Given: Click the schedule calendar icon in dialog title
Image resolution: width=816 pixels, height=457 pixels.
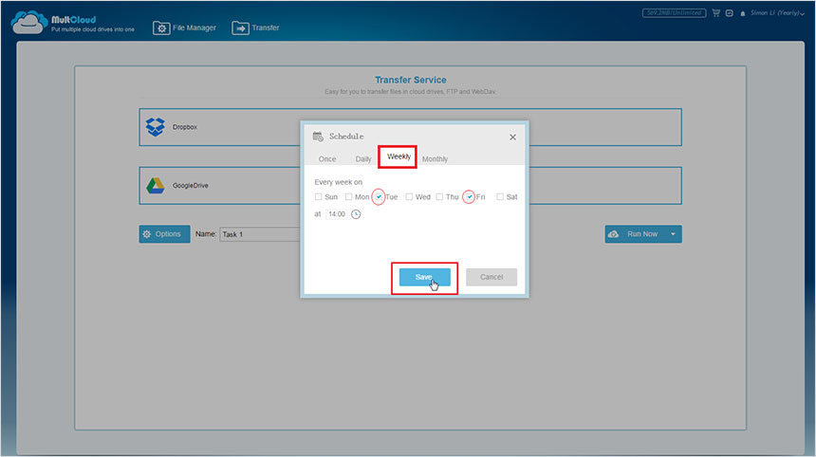Looking at the screenshot, I should pyautogui.click(x=318, y=137).
